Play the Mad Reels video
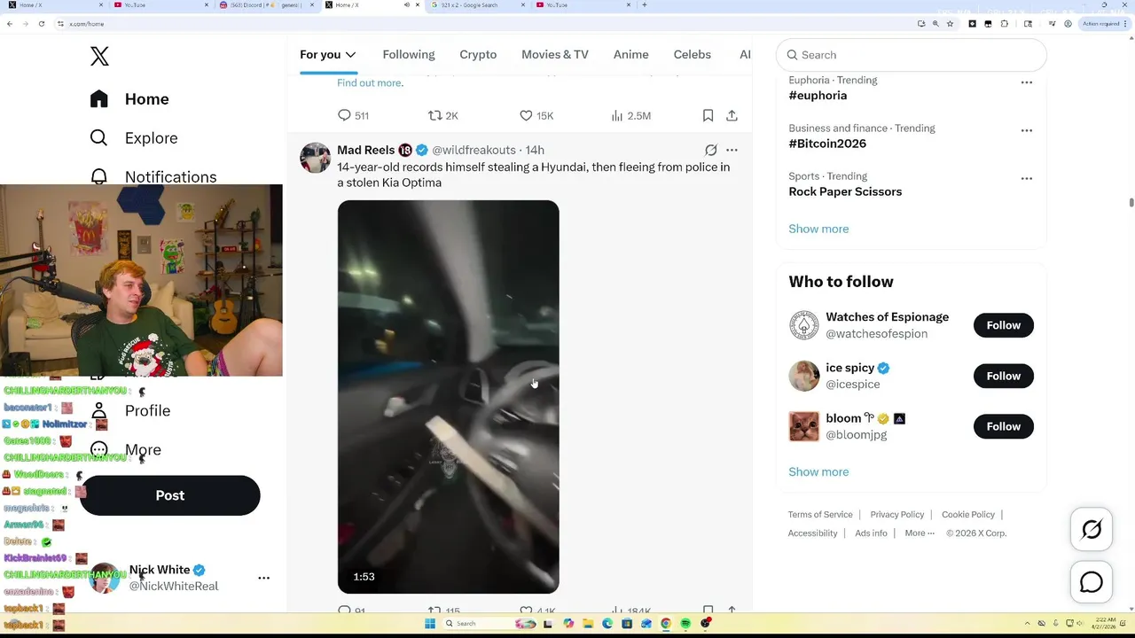 tap(448, 397)
